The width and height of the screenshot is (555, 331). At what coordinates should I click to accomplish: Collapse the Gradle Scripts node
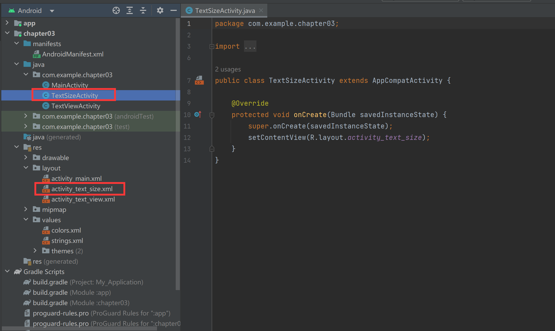(7, 271)
